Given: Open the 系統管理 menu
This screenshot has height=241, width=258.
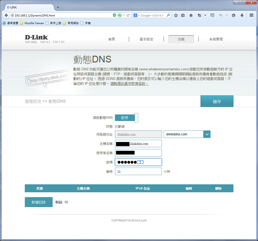Looking at the screenshot, I should [216, 39].
